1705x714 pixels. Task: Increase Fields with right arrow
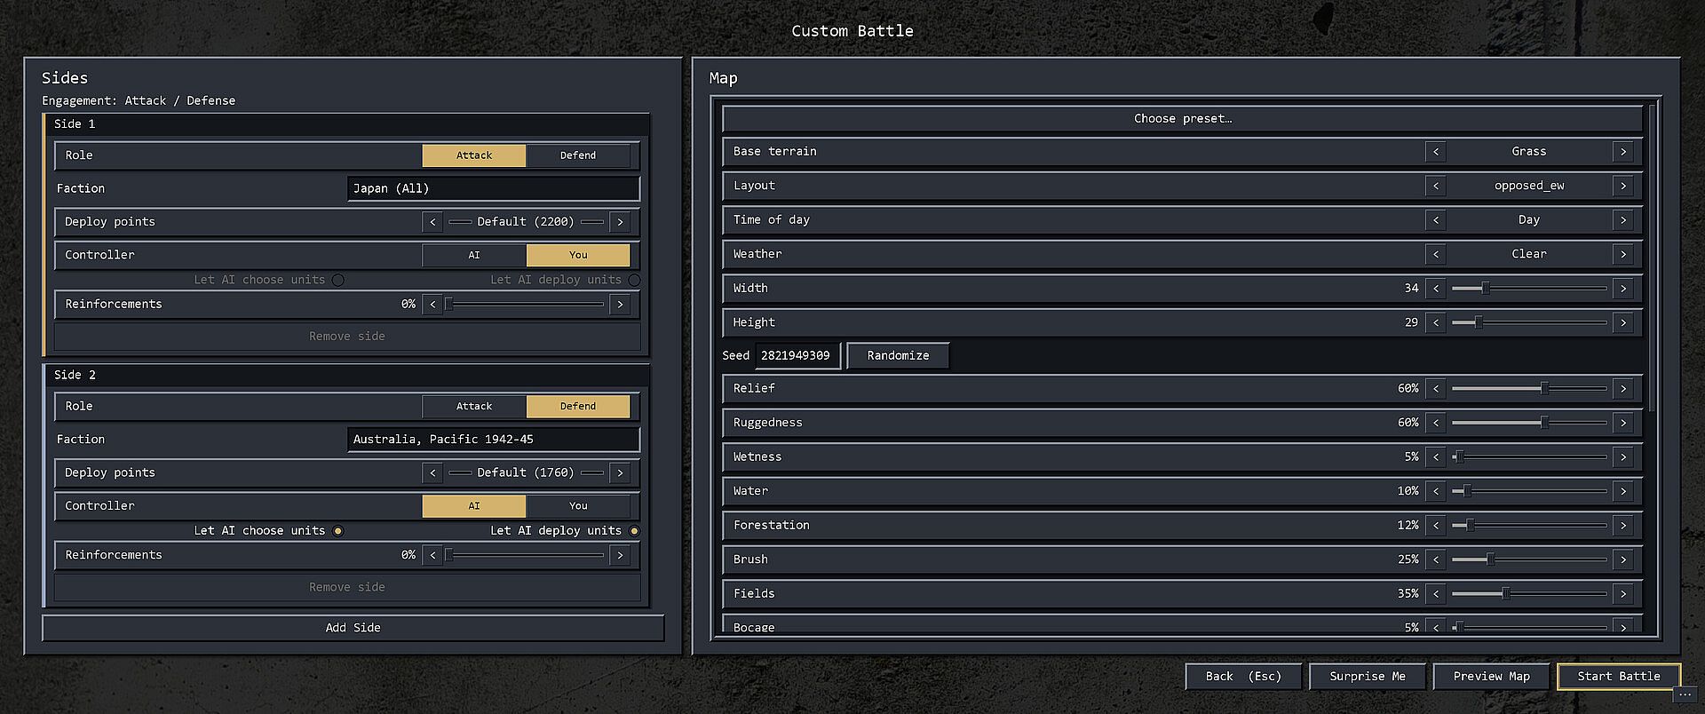pyautogui.click(x=1623, y=594)
